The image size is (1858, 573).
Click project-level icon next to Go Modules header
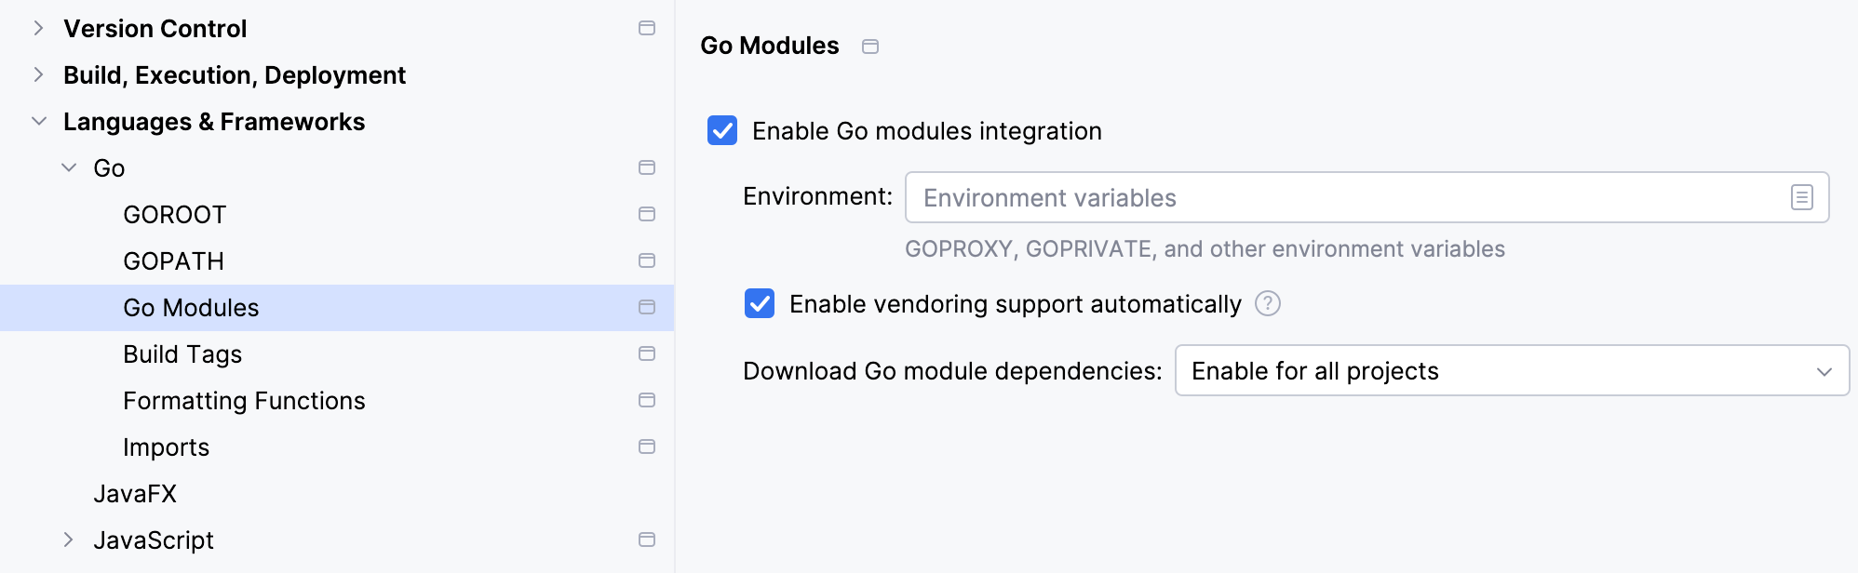click(870, 47)
